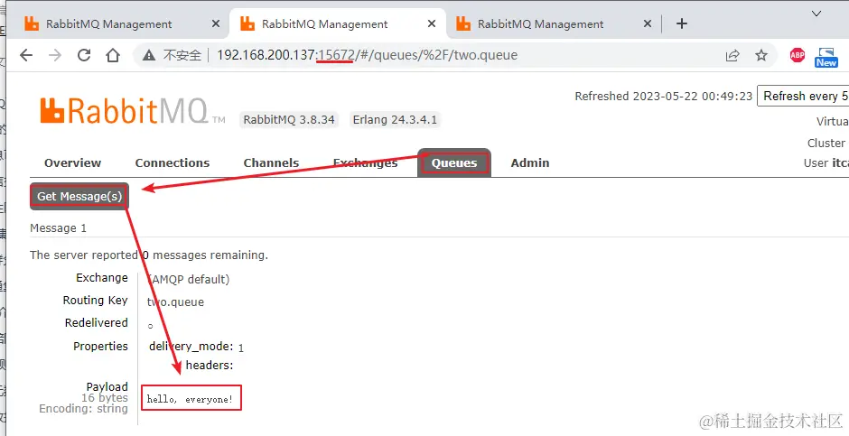Image resolution: width=849 pixels, height=436 pixels.
Task: Click the User label in the header
Action: [816, 162]
